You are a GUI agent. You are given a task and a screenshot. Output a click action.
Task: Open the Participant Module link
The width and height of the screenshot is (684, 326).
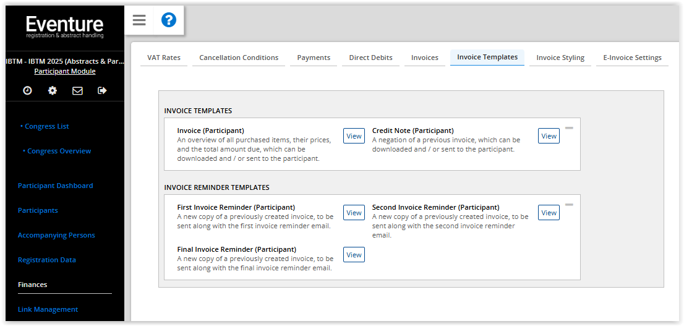(65, 71)
